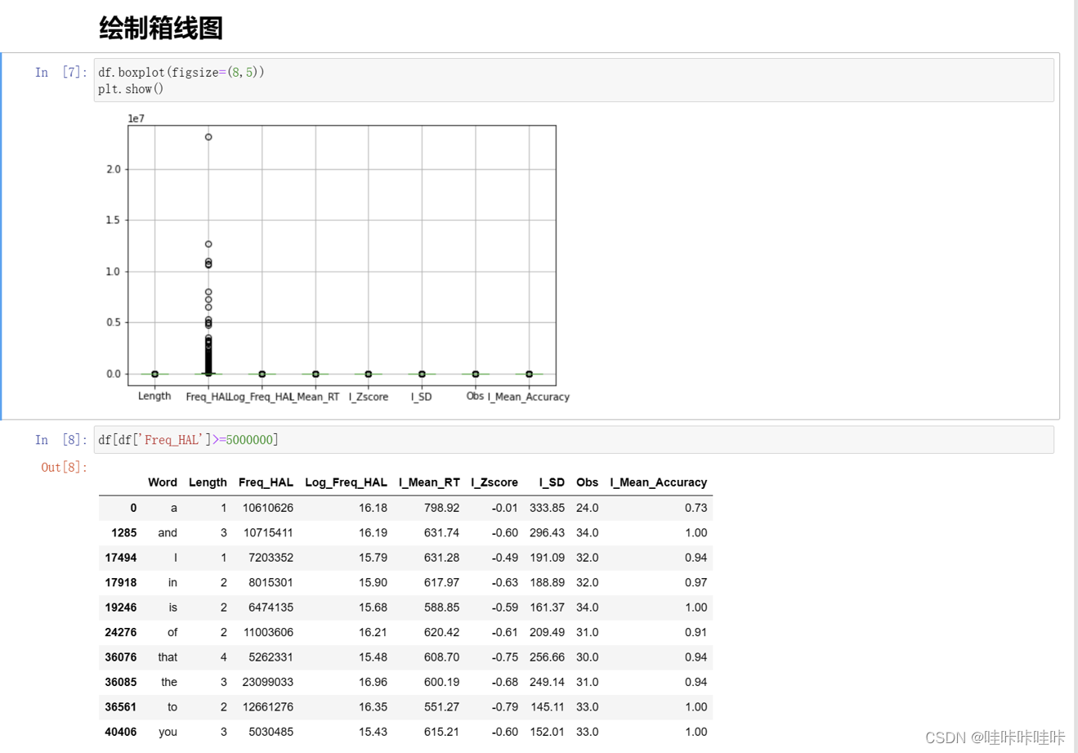Click the Out[8] output prompt
This screenshot has width=1078, height=753.
(65, 468)
